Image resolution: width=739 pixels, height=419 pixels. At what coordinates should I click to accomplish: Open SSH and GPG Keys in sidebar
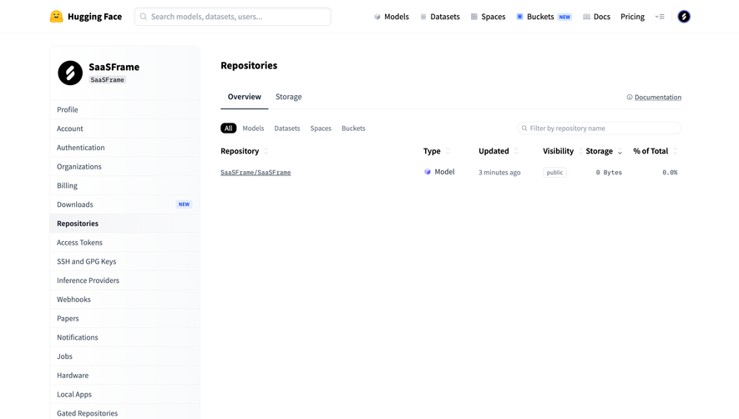(x=124, y=261)
